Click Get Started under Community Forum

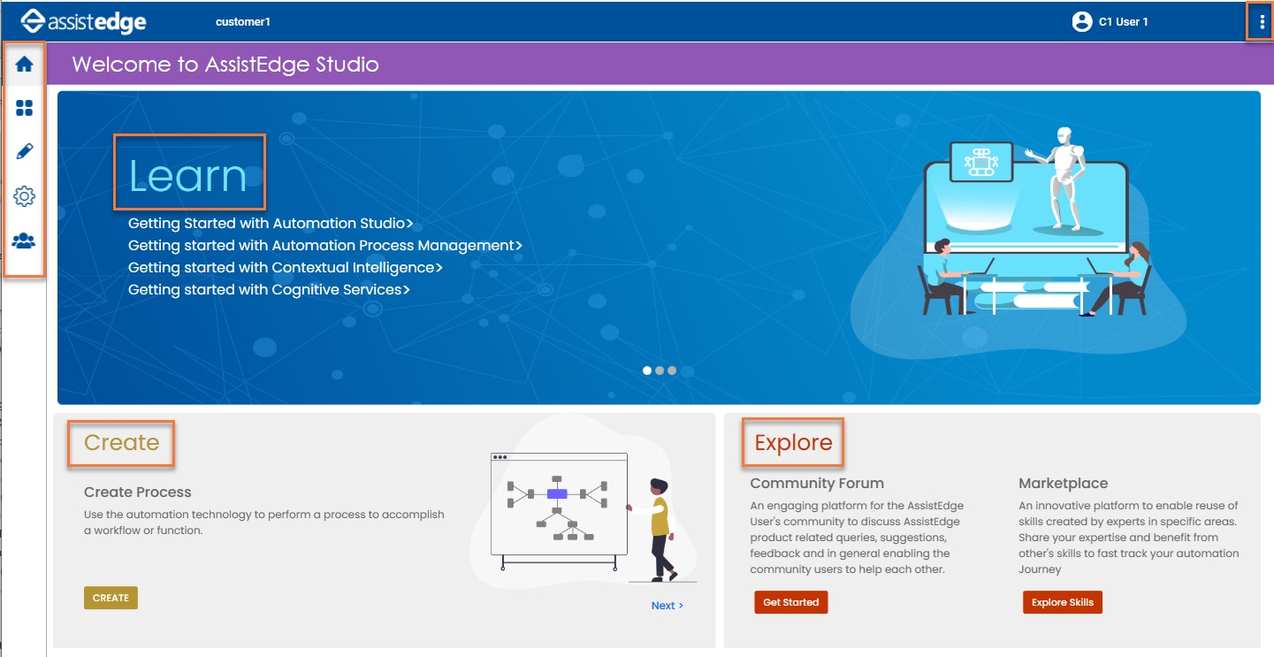coord(790,601)
